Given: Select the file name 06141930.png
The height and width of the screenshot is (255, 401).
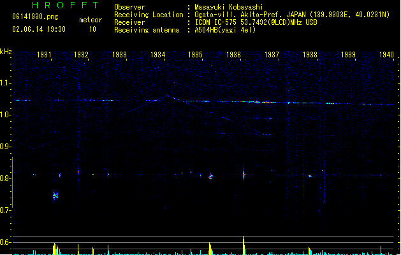Looking at the screenshot, I should point(35,17).
